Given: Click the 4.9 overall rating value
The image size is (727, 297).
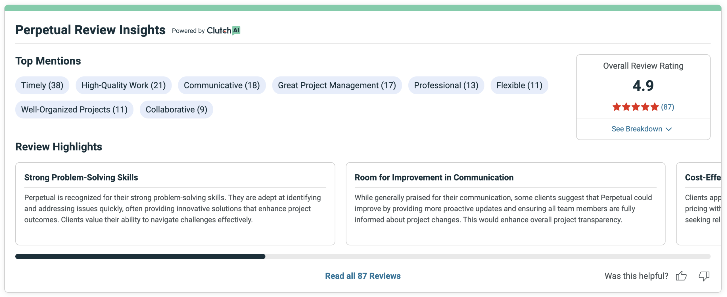Looking at the screenshot, I should [x=643, y=86].
